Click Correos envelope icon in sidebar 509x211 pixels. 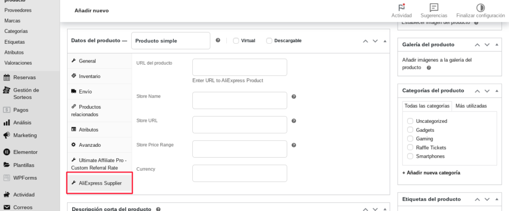6,207
